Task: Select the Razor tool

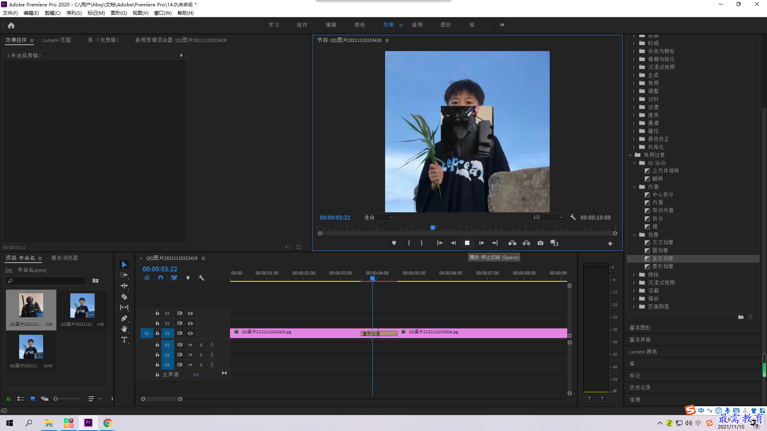Action: [x=124, y=297]
